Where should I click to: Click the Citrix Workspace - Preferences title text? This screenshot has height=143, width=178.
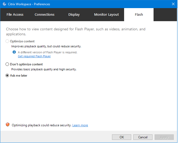(29, 4)
